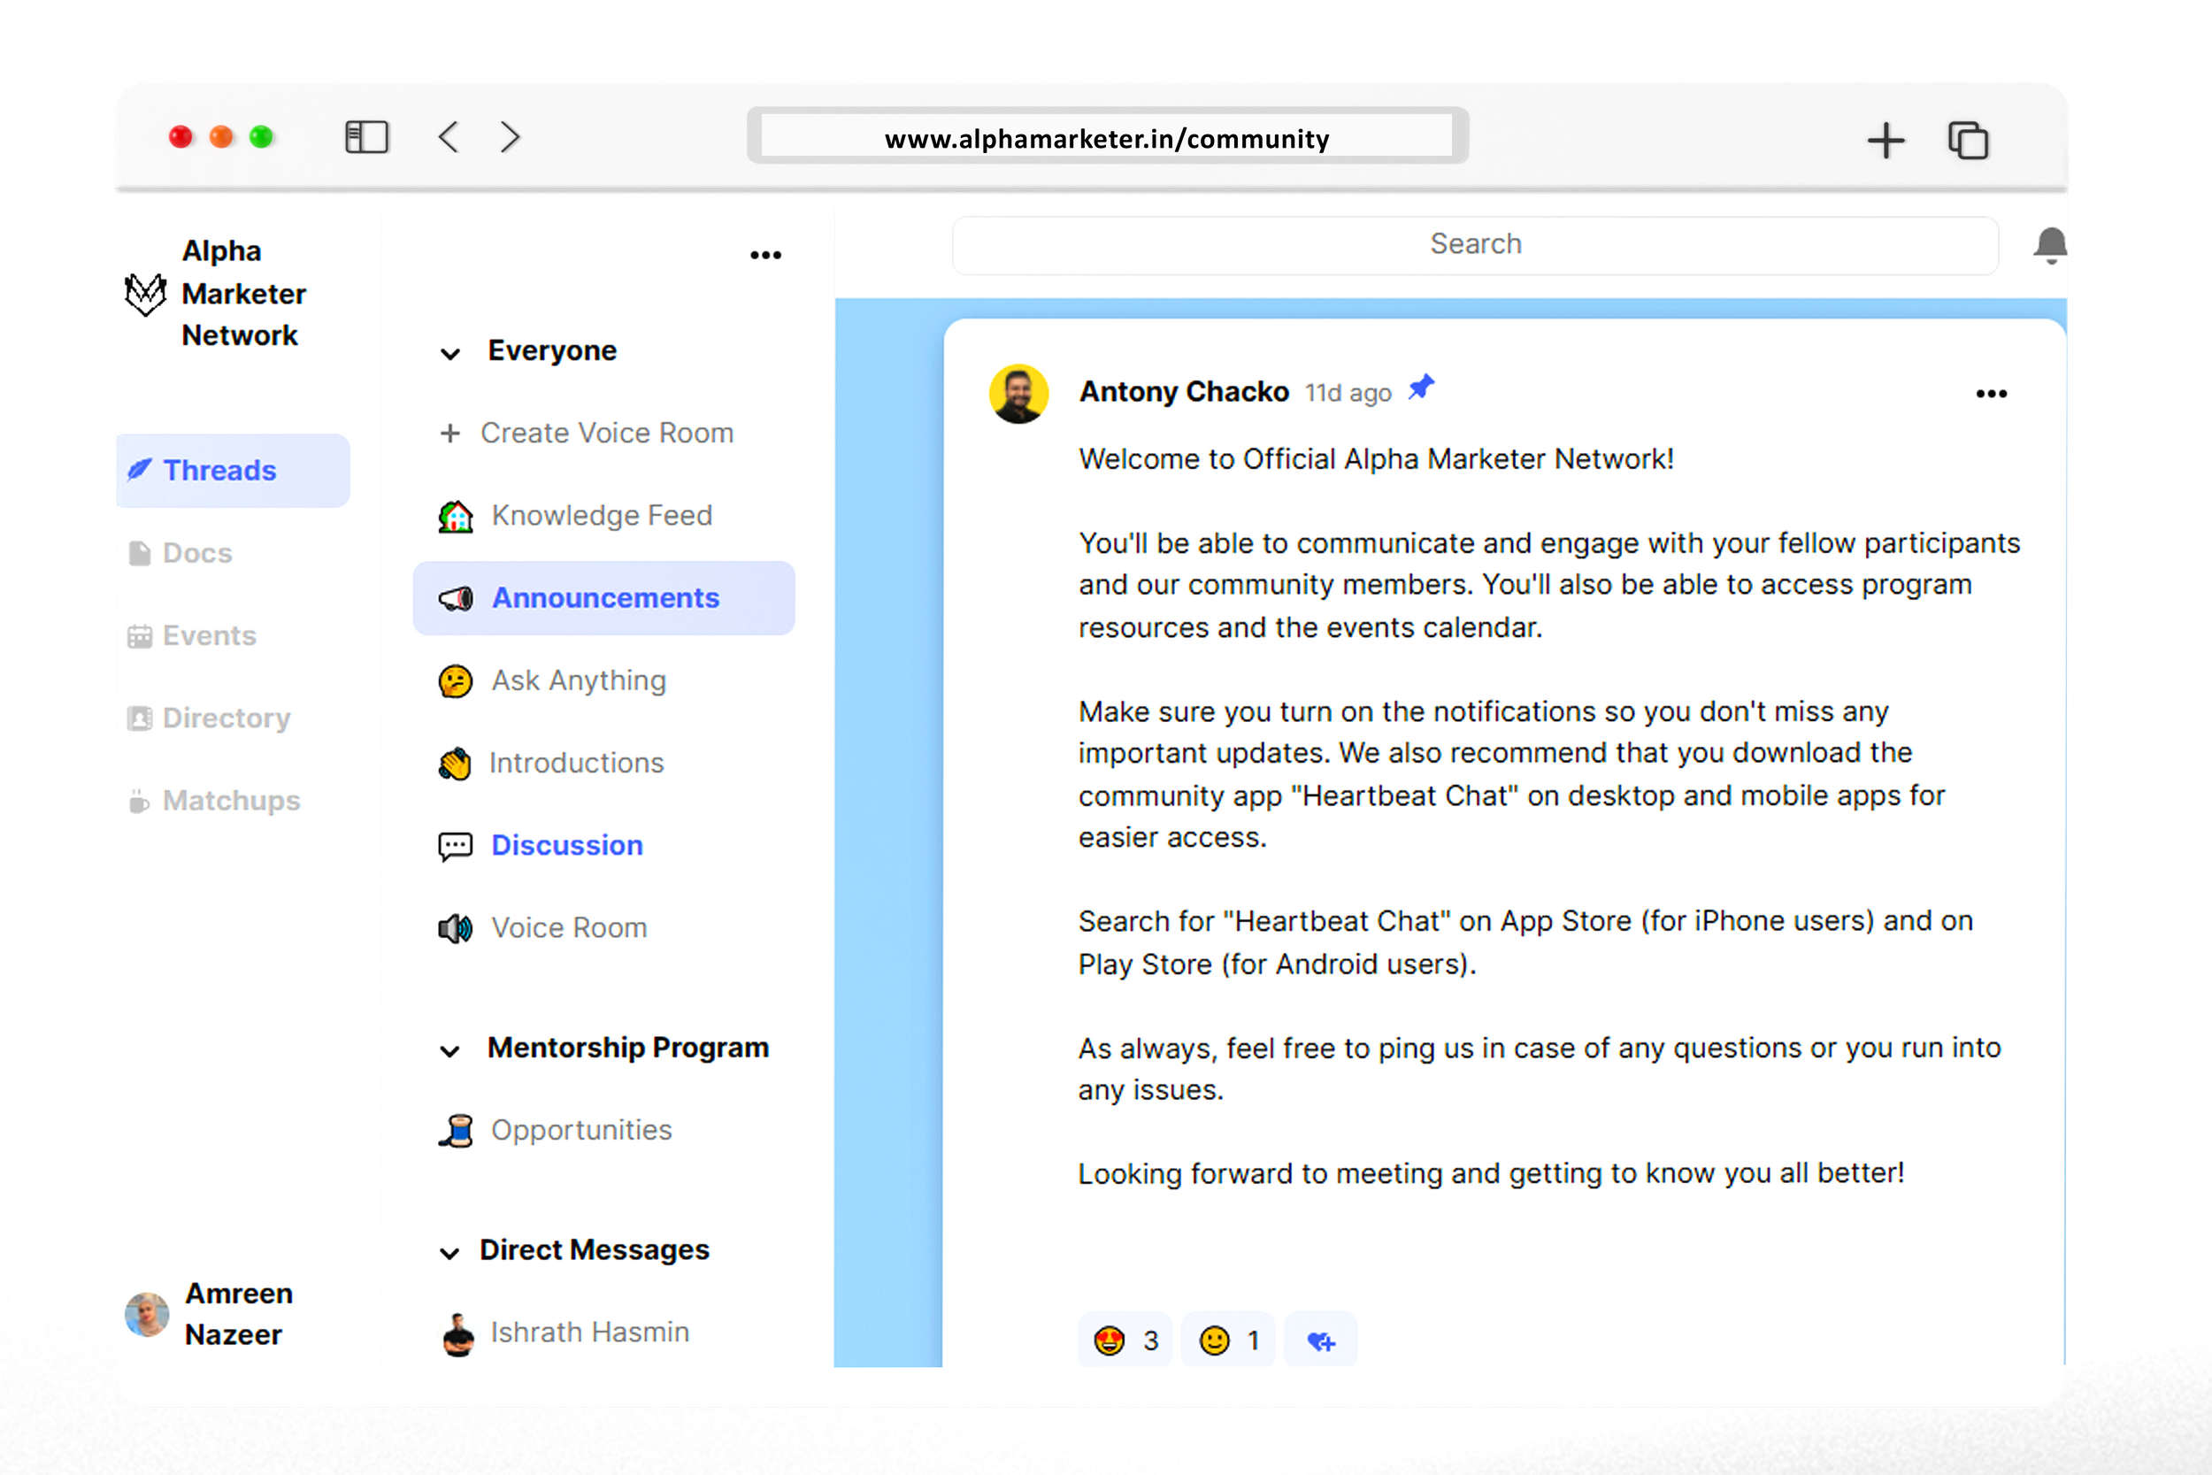This screenshot has height=1475, width=2212.
Task: Click Create Voice Room
Action: click(x=606, y=433)
